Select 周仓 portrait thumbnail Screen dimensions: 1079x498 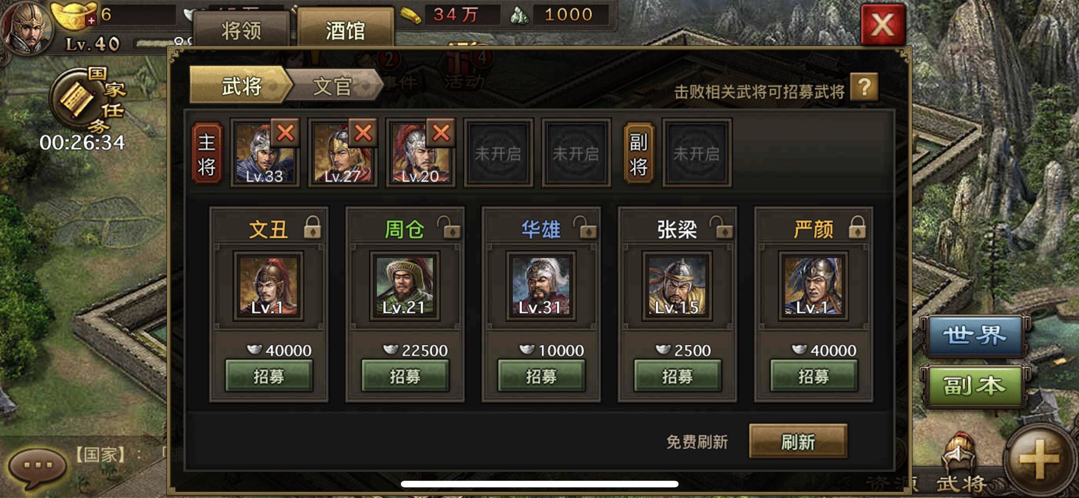(405, 286)
